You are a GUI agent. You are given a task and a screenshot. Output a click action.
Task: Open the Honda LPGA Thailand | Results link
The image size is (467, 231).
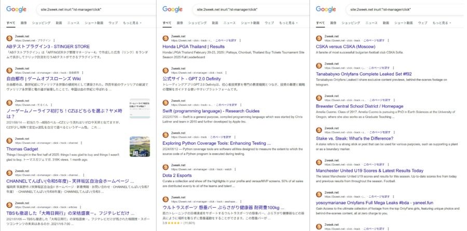click(194, 47)
